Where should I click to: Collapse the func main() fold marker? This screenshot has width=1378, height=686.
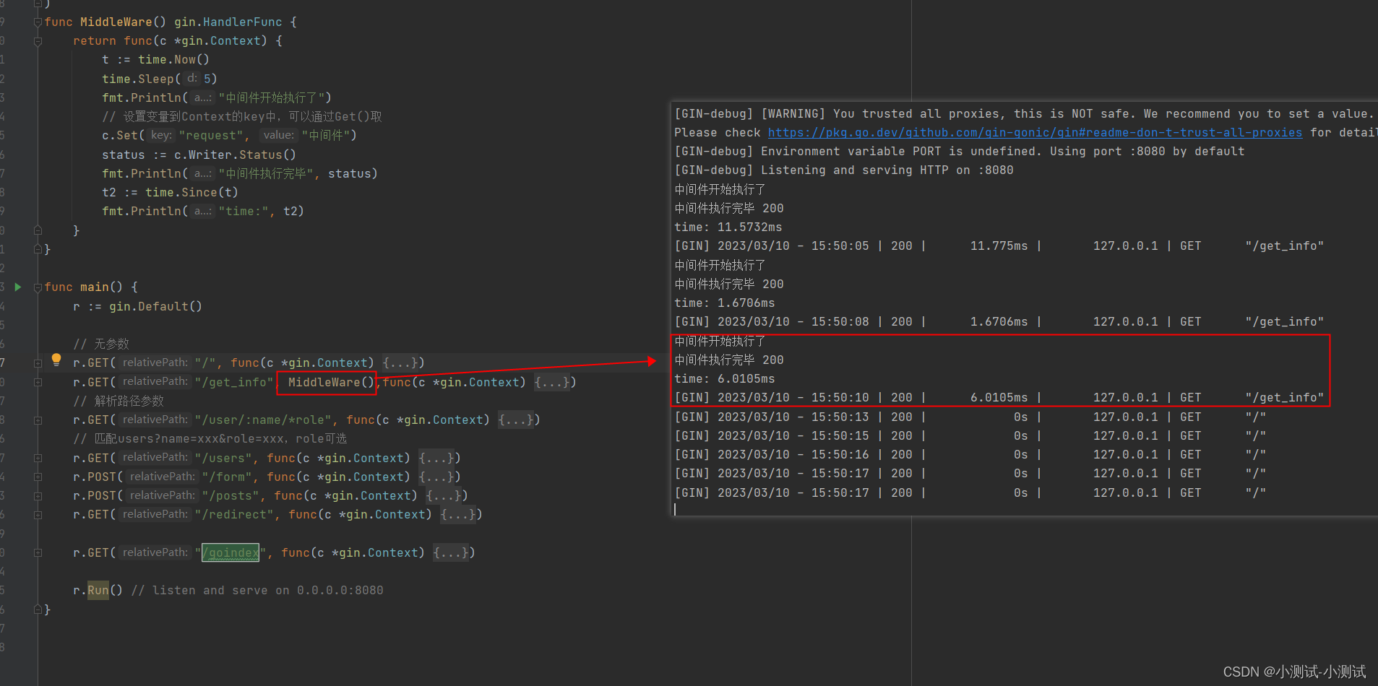tap(38, 287)
